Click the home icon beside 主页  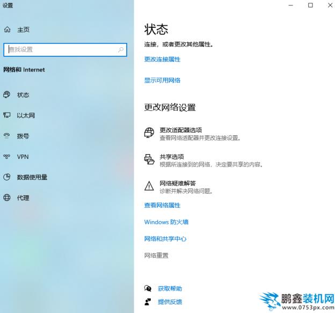point(8,30)
